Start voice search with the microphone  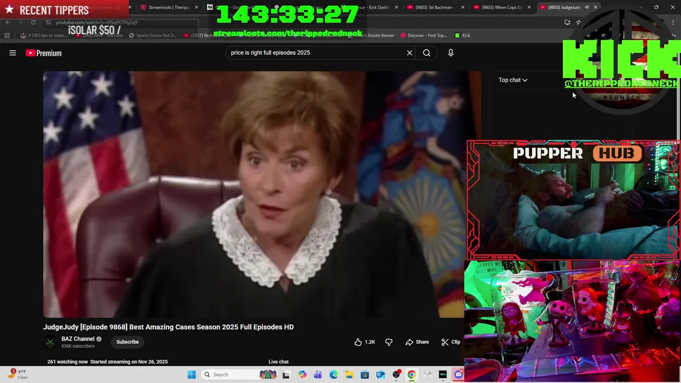coord(451,53)
